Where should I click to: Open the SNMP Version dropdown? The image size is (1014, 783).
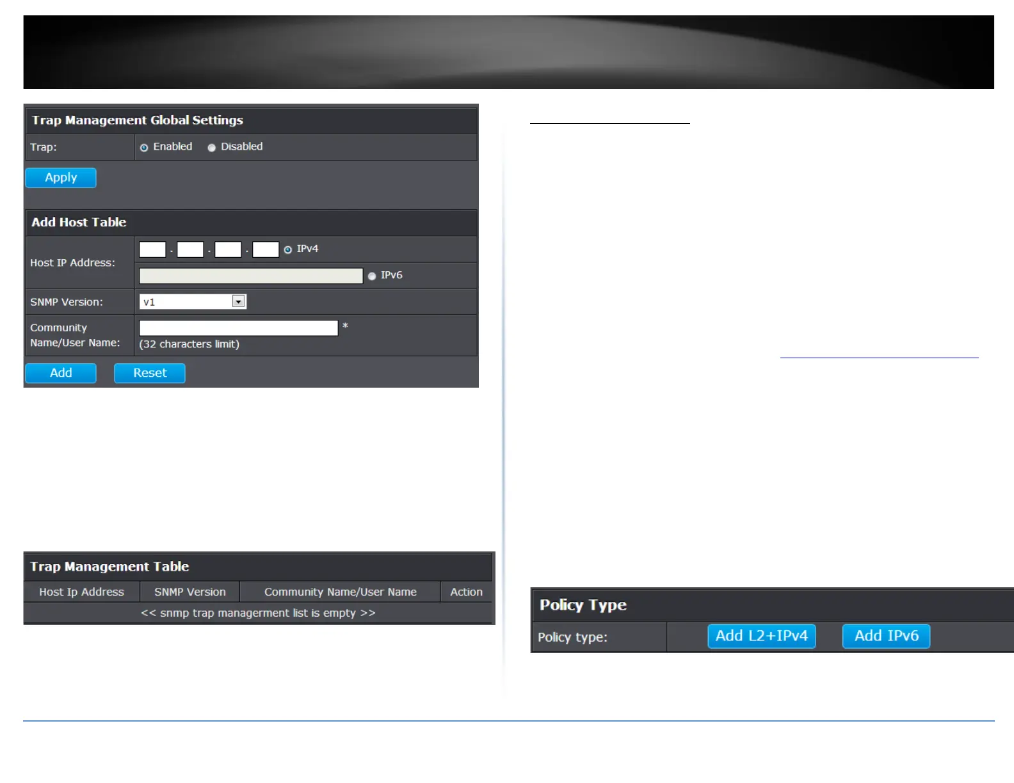[x=193, y=301]
